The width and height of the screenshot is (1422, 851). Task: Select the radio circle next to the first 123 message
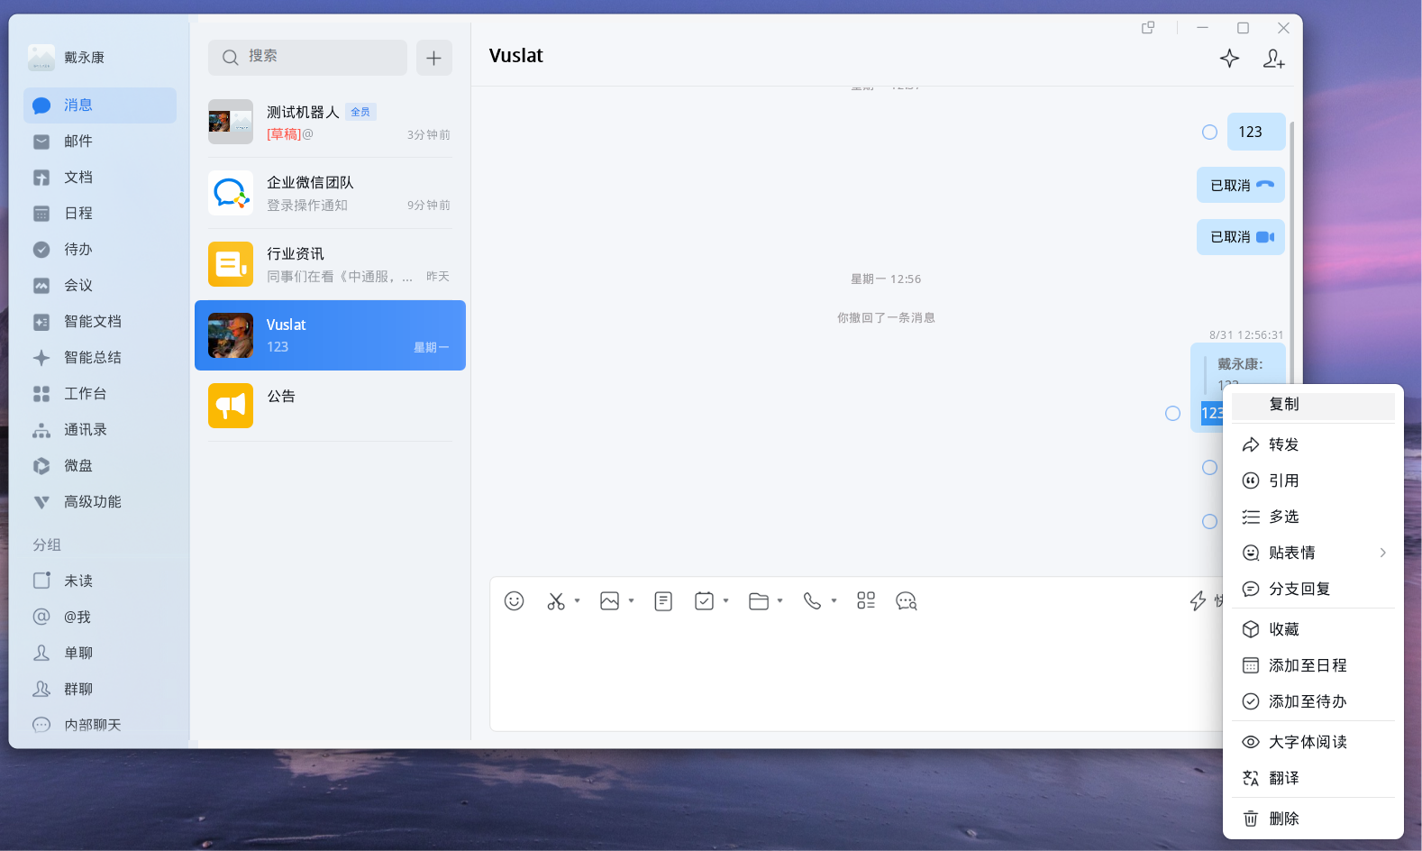tap(1209, 133)
